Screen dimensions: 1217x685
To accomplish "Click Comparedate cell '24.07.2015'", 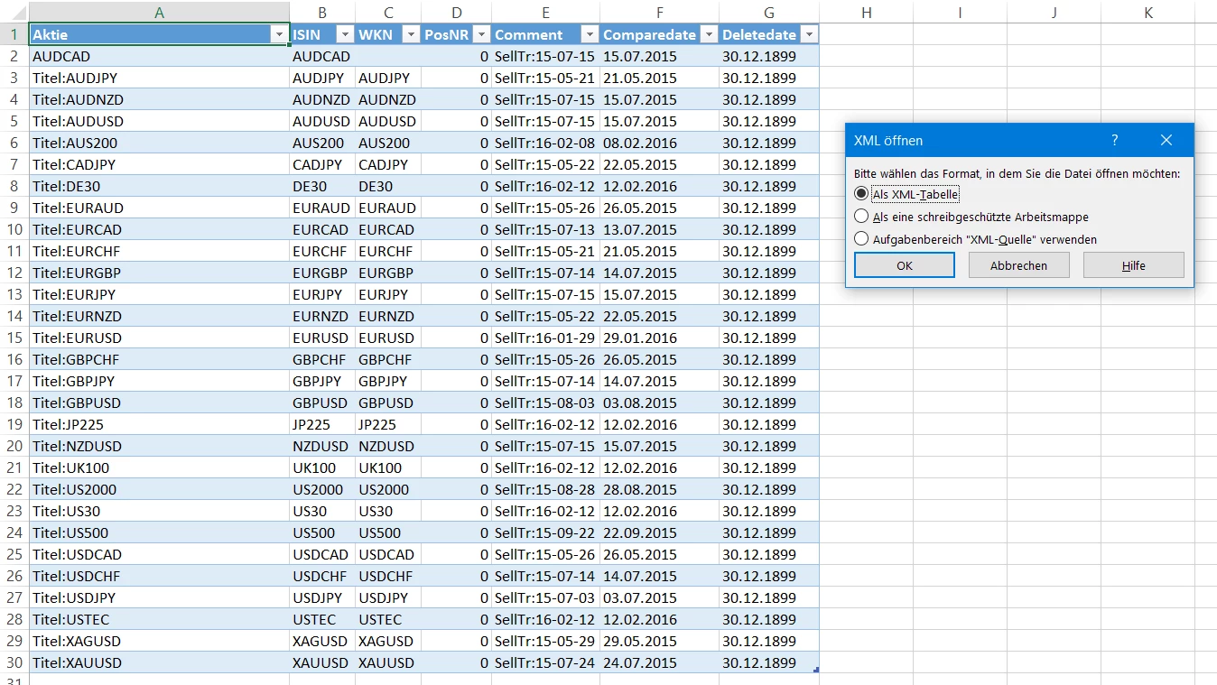I will [660, 662].
